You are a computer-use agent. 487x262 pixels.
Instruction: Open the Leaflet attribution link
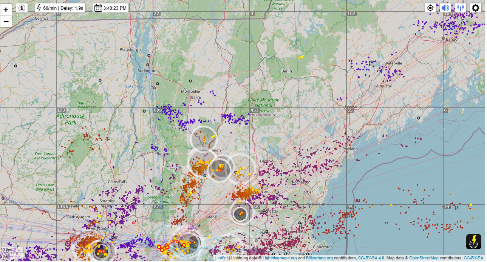pos(221,258)
